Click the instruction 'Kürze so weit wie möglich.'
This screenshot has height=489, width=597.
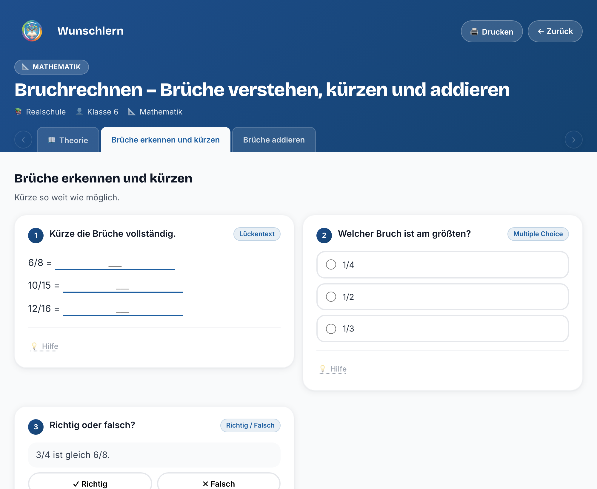point(67,198)
